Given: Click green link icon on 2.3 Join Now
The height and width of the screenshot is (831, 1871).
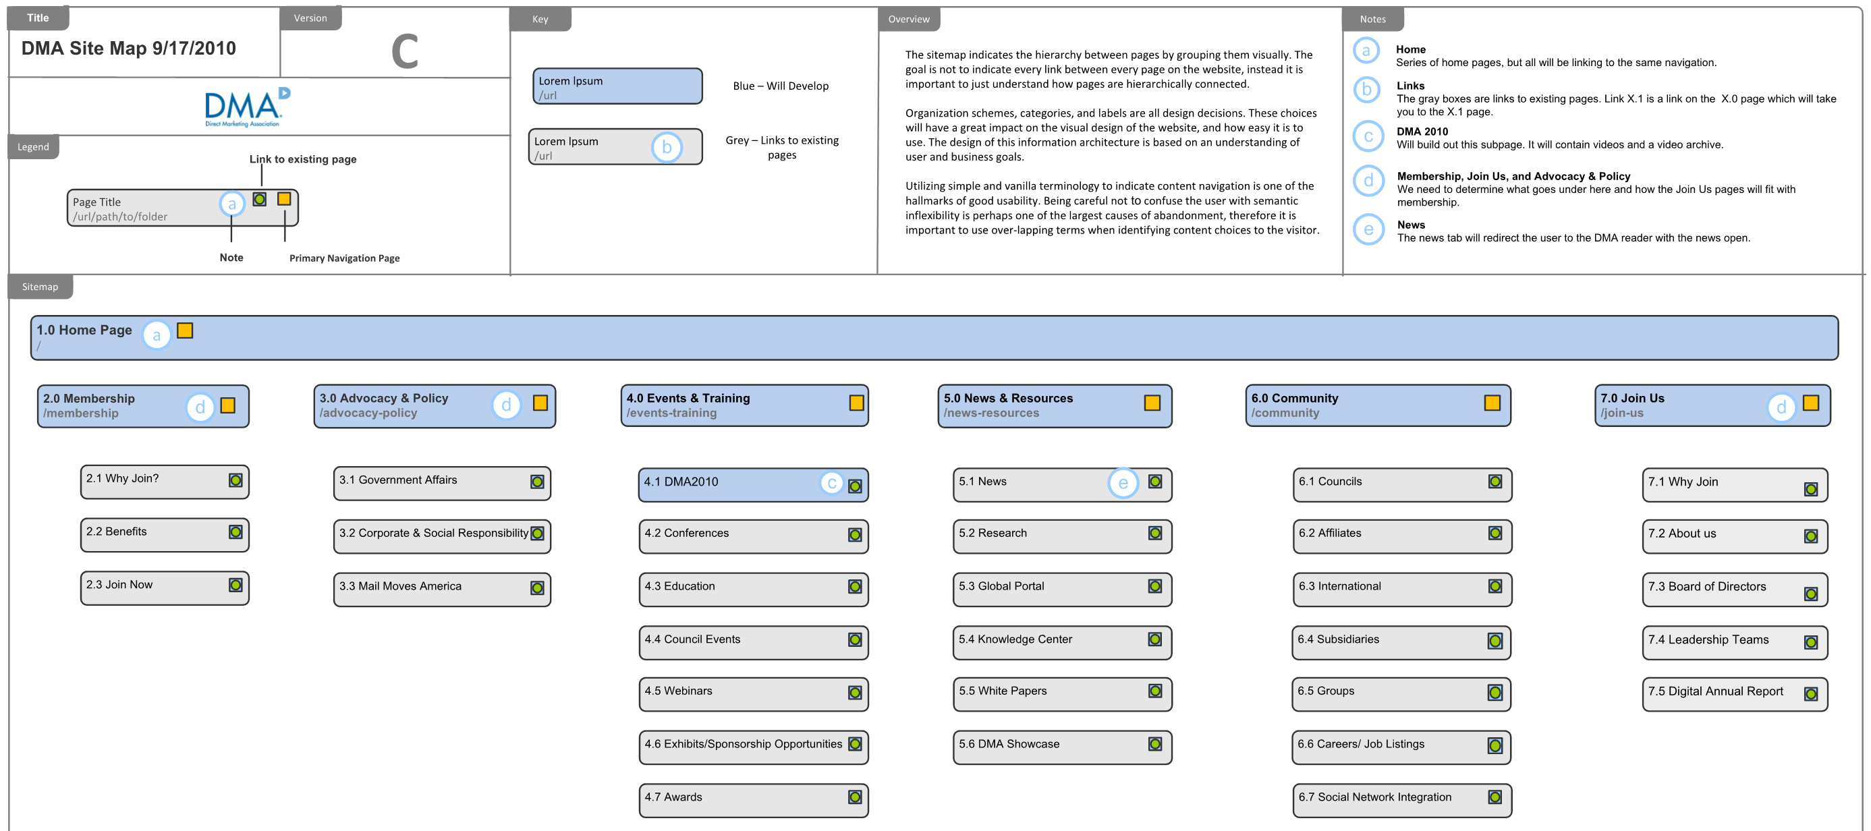Looking at the screenshot, I should 236,585.
